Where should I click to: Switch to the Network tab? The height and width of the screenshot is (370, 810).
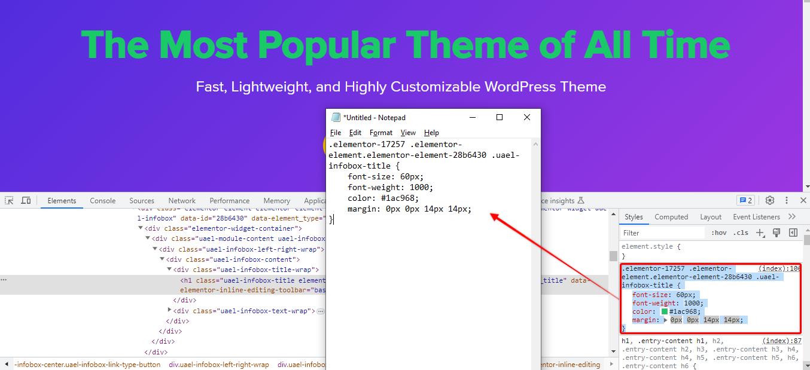coord(181,201)
